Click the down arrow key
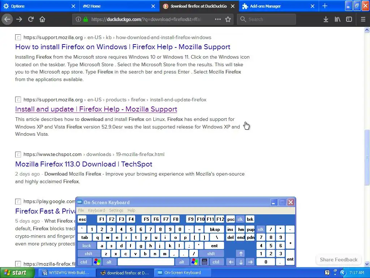Screen dimensions: 370x278 [241, 262]
